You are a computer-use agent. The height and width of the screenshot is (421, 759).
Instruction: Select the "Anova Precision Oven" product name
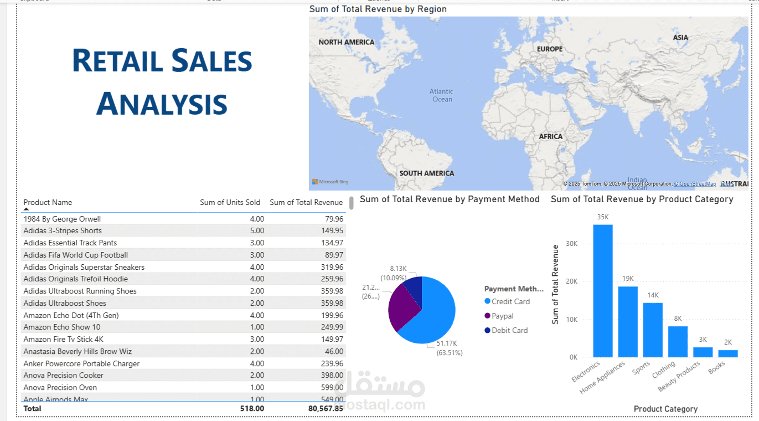coord(60,387)
